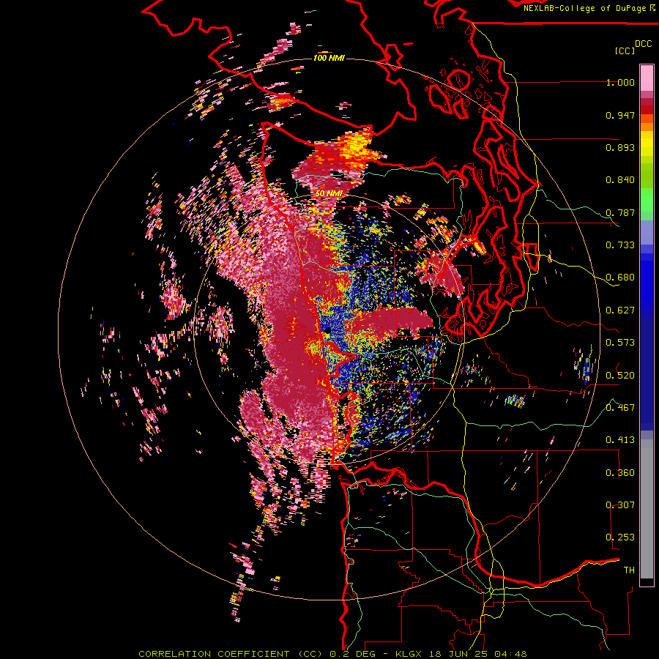
Task: Click the 0.413 legend value
Action: 620,440
